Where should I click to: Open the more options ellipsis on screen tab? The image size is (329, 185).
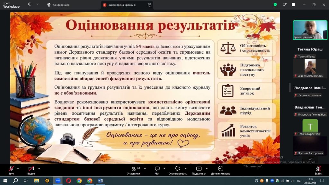coord(149,5)
